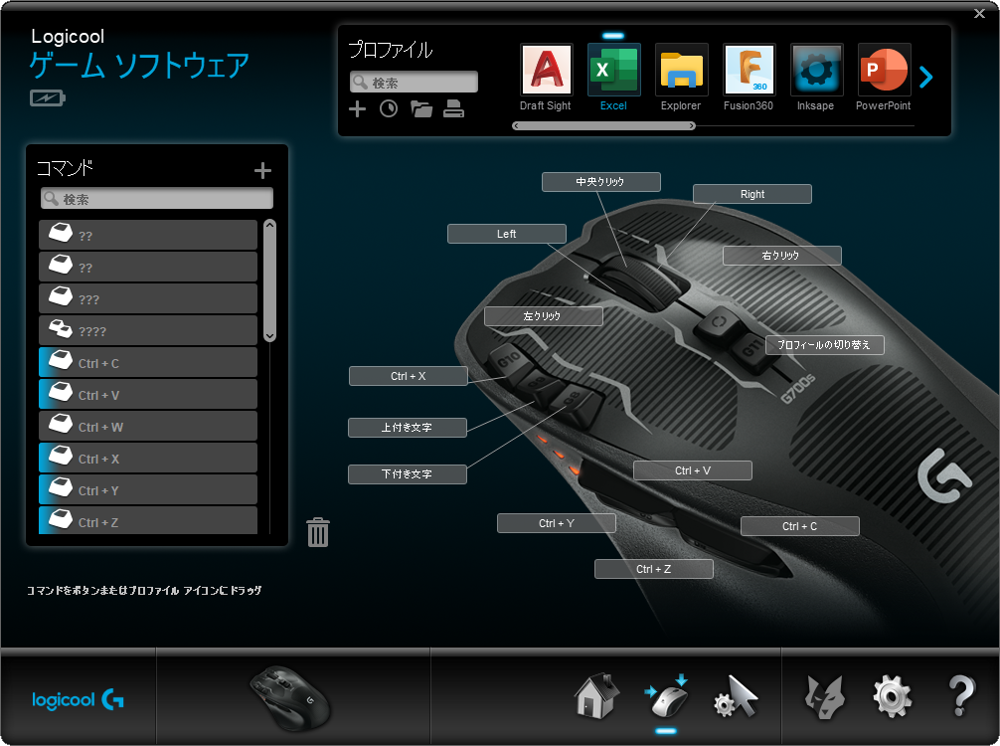This screenshot has width=1000, height=746.
Task: Open the import/export profile folder icon
Action: tap(421, 109)
